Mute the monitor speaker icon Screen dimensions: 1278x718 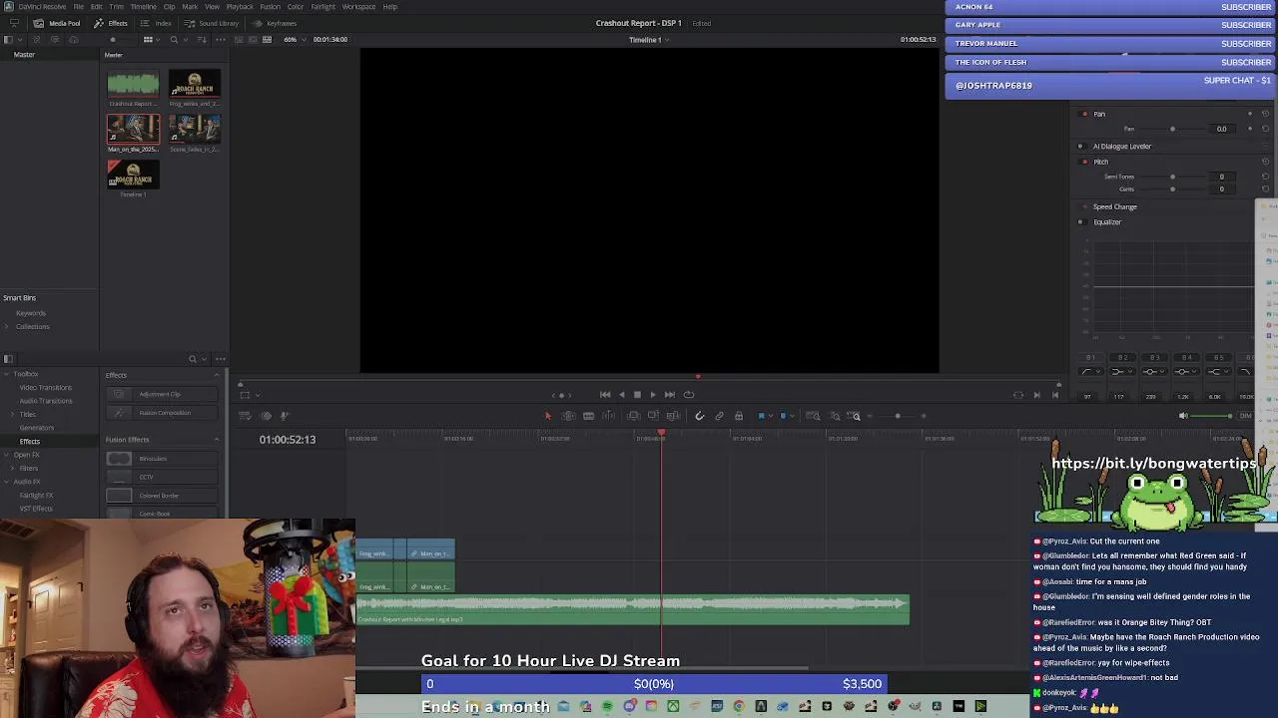1183,416
